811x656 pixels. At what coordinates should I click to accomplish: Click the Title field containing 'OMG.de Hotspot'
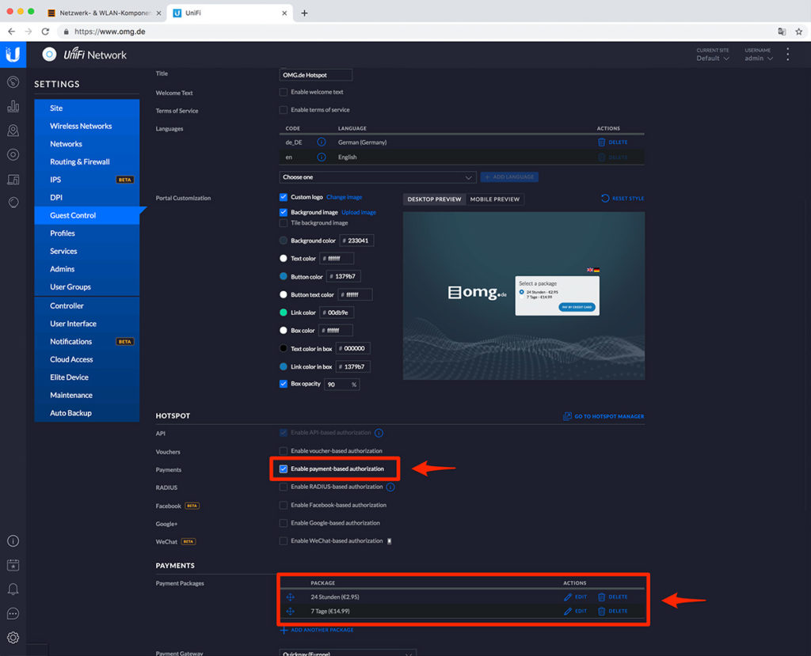click(315, 75)
